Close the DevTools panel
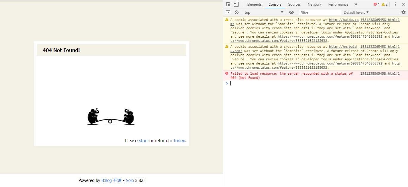 pos(403,4)
